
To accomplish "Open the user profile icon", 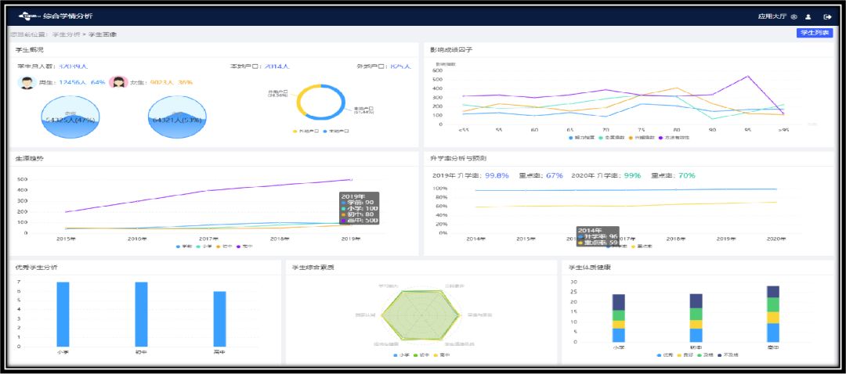I will point(808,16).
